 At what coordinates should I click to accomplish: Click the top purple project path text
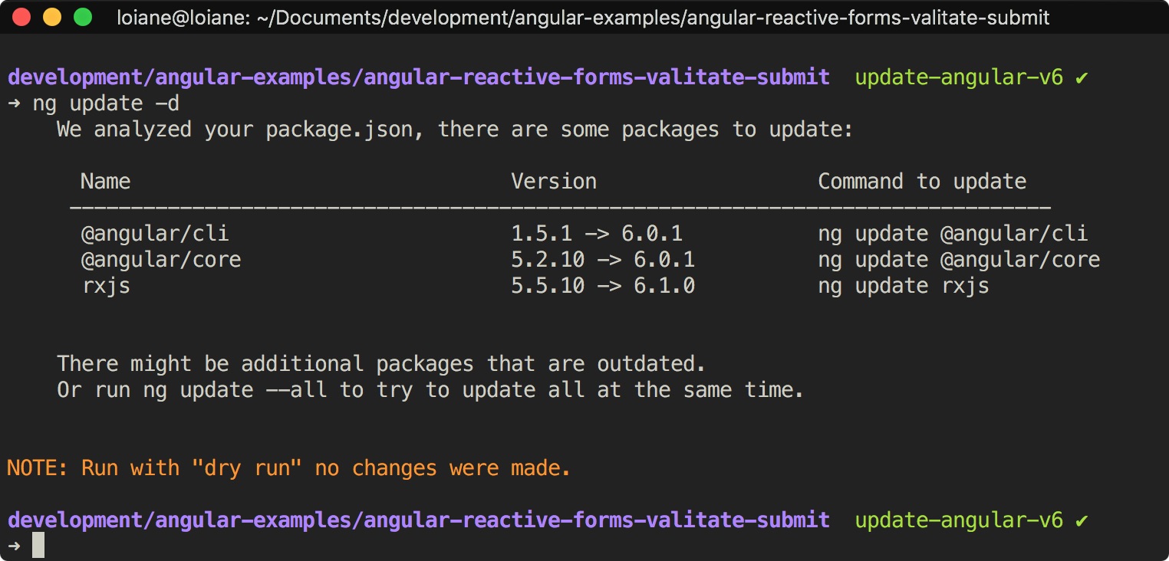(x=419, y=77)
